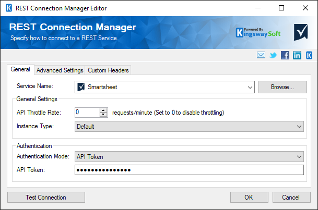The width and height of the screenshot is (318, 210).
Task: Open the LinkedIn icon link
Action: click(297, 55)
